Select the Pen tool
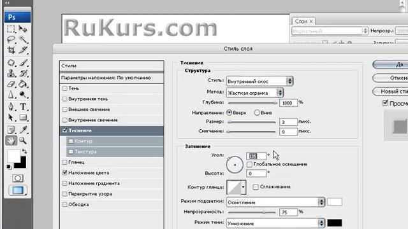 point(11,107)
